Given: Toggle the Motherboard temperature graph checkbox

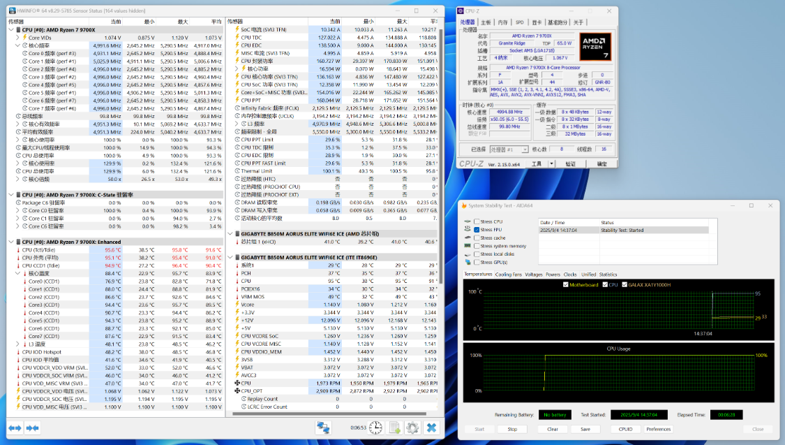Looking at the screenshot, I should point(565,284).
